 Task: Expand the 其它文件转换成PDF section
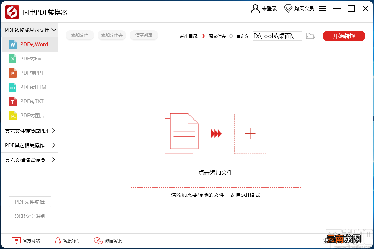[x=30, y=131]
